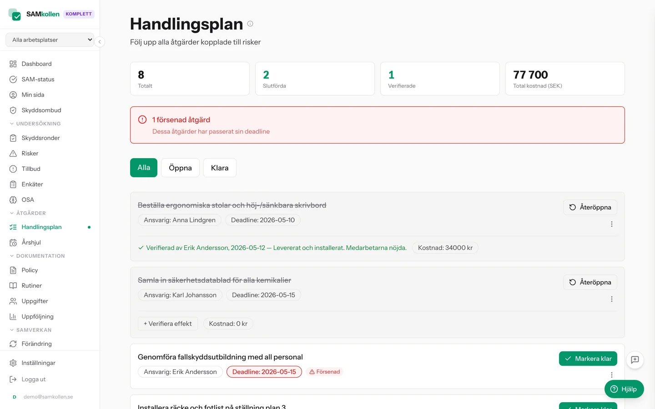Click the Inställningar gear icon
This screenshot has width=655, height=409.
click(x=13, y=363)
